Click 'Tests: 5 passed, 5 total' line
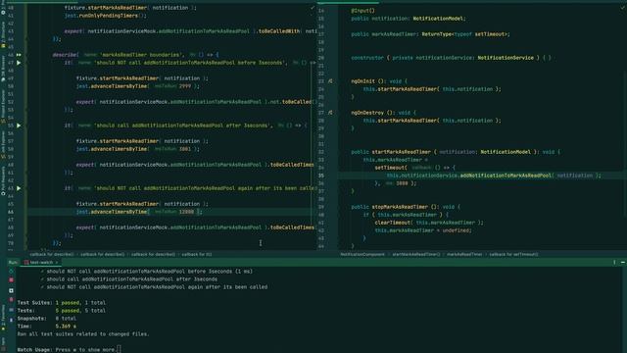The width and height of the screenshot is (627, 353). (62, 311)
